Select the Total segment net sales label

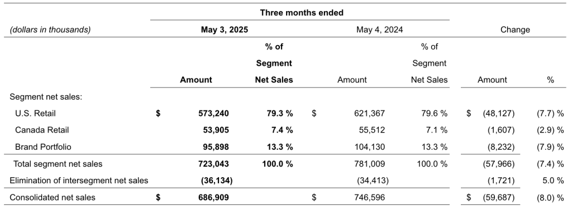(x=58, y=164)
